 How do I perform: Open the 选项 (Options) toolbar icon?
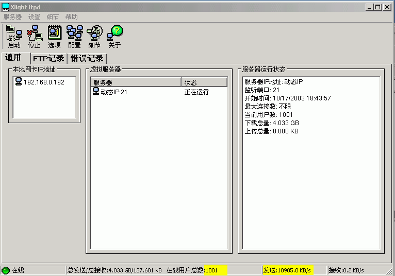pos(55,37)
